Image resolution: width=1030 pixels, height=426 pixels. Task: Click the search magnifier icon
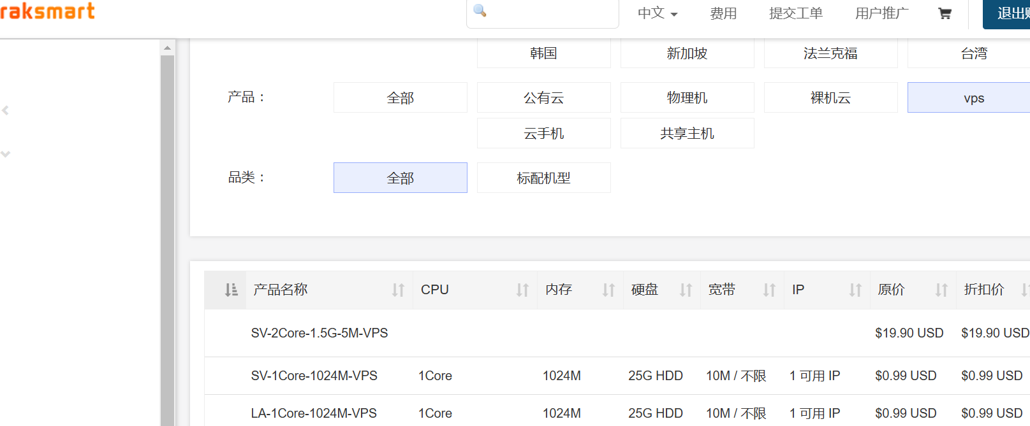tap(480, 11)
